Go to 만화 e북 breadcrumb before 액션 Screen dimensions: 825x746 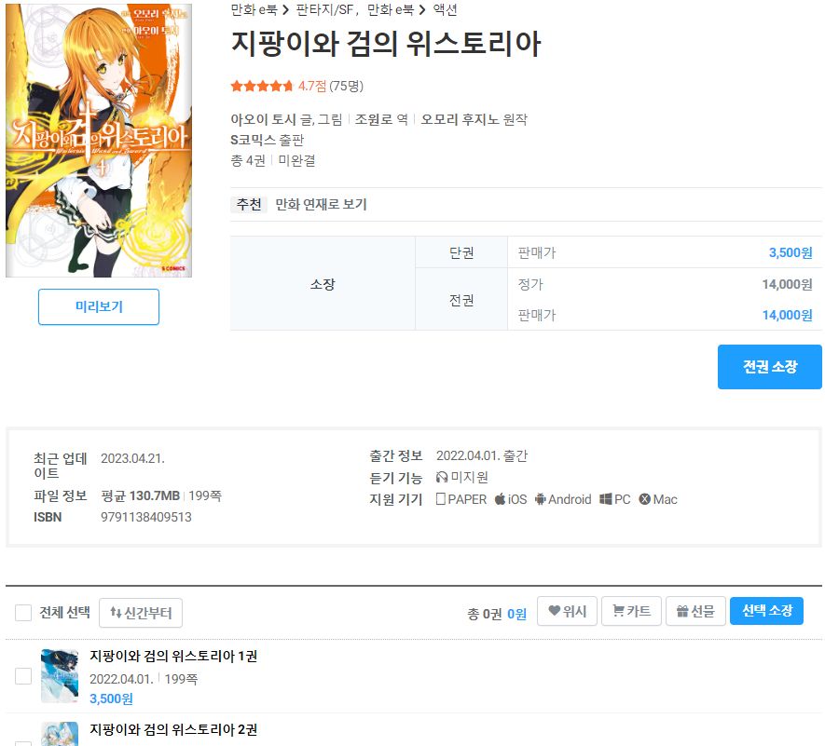391,9
